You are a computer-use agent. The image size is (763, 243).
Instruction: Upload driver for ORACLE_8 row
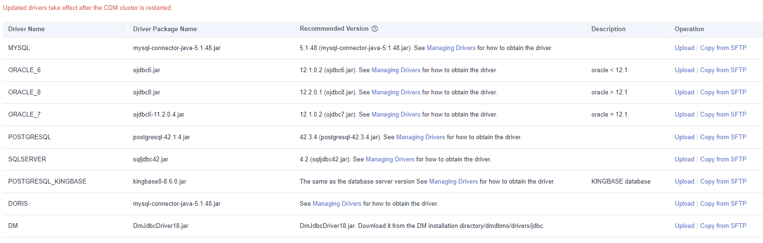(x=684, y=92)
